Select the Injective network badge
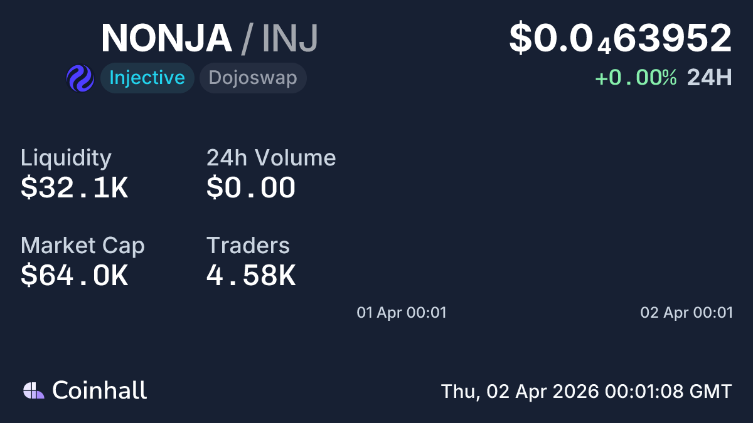The width and height of the screenshot is (753, 423). [147, 78]
